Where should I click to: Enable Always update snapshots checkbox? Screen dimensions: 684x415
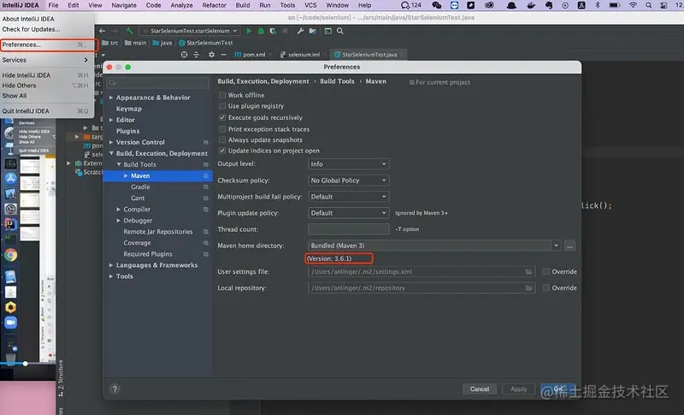pyautogui.click(x=222, y=139)
